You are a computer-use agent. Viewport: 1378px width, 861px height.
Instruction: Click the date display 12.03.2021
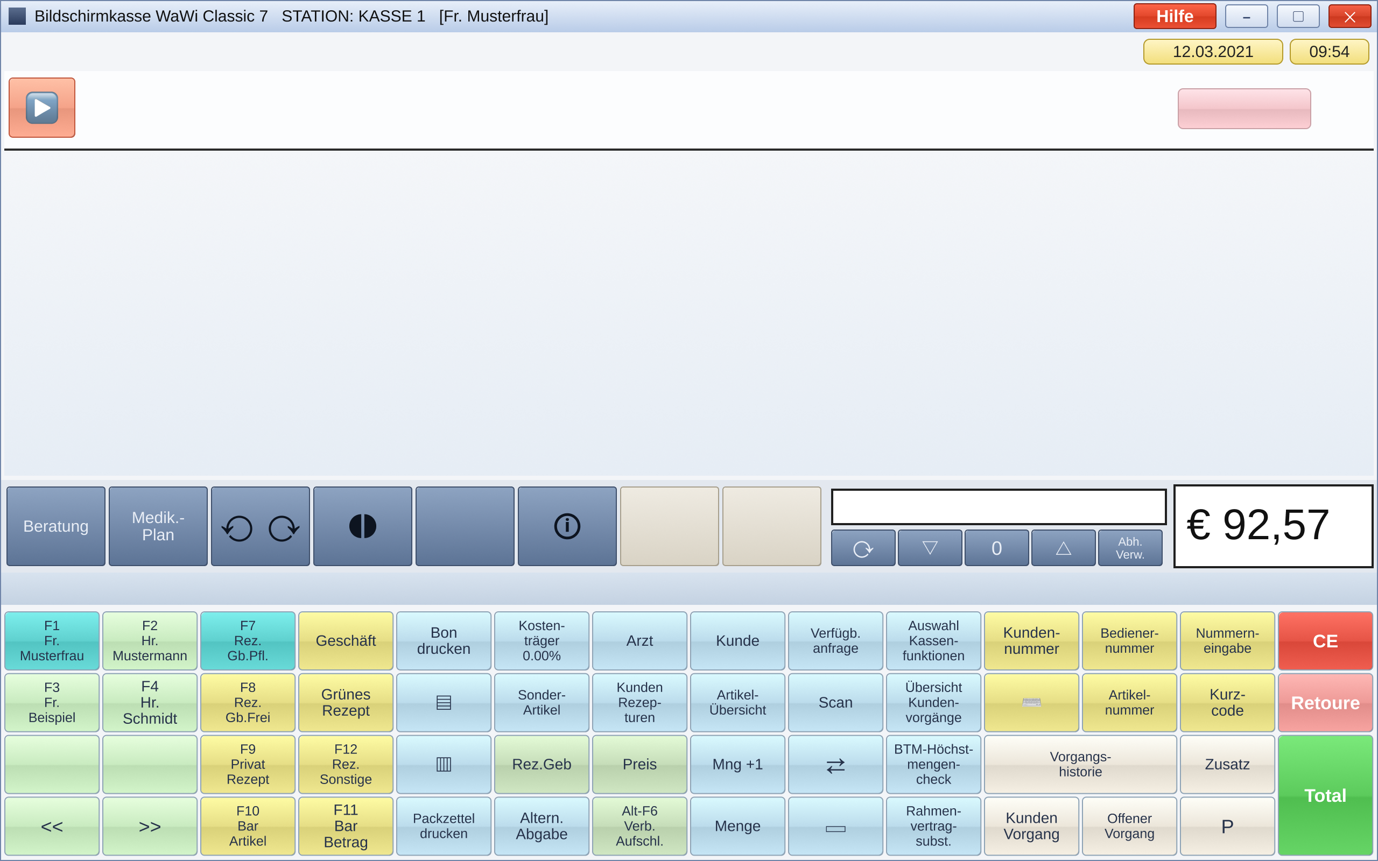pos(1213,52)
